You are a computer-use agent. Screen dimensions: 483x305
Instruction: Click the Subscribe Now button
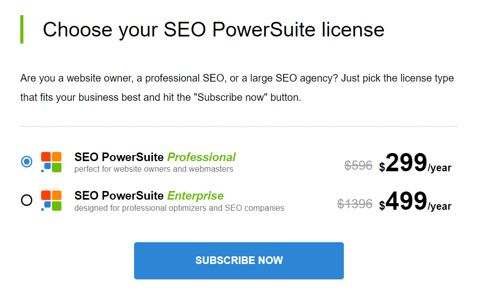click(239, 260)
